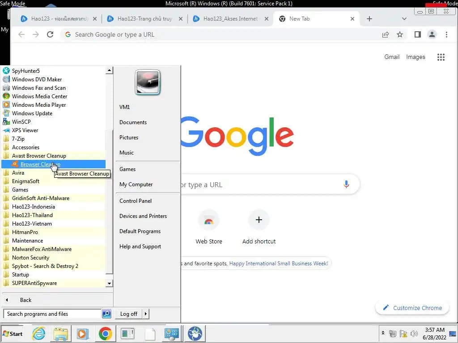Switch to the Hao123_Akses Internet tab
458x343 pixels.
pos(230,19)
